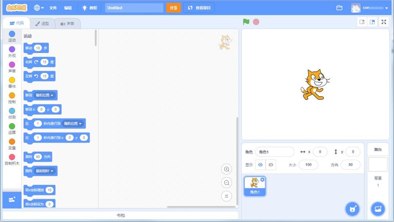This screenshot has width=394, height=222.
Task: Switch to the 代码 tab
Action: (x=16, y=23)
